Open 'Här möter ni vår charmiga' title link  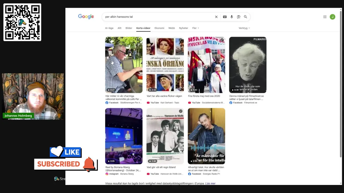(123, 98)
